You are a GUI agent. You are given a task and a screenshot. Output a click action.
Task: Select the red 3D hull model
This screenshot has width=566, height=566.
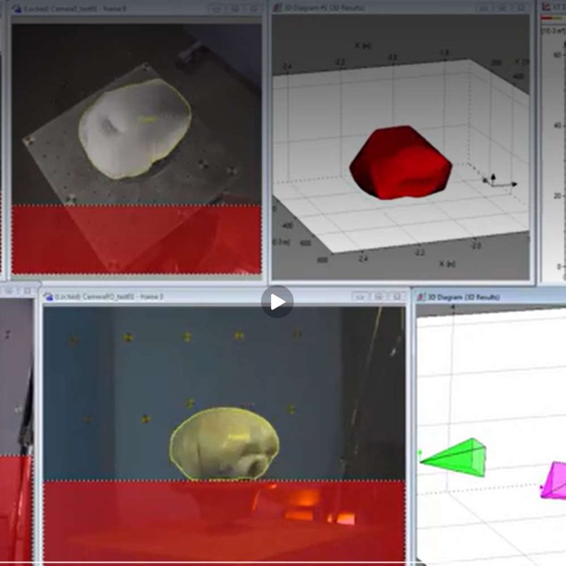400,162
